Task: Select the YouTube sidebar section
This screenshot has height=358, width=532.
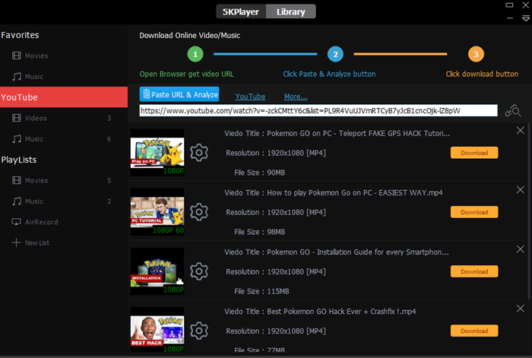Action: (x=64, y=97)
